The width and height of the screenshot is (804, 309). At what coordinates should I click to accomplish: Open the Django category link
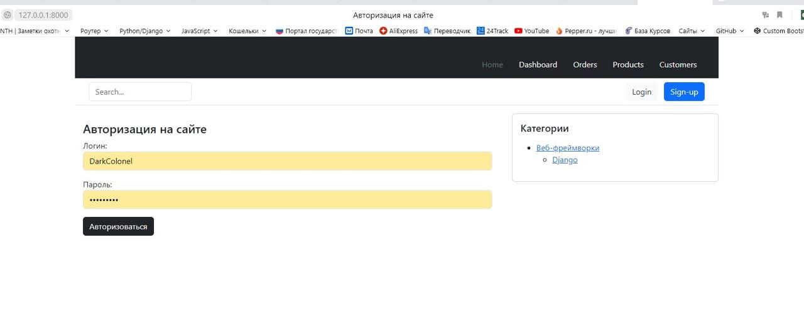565,160
